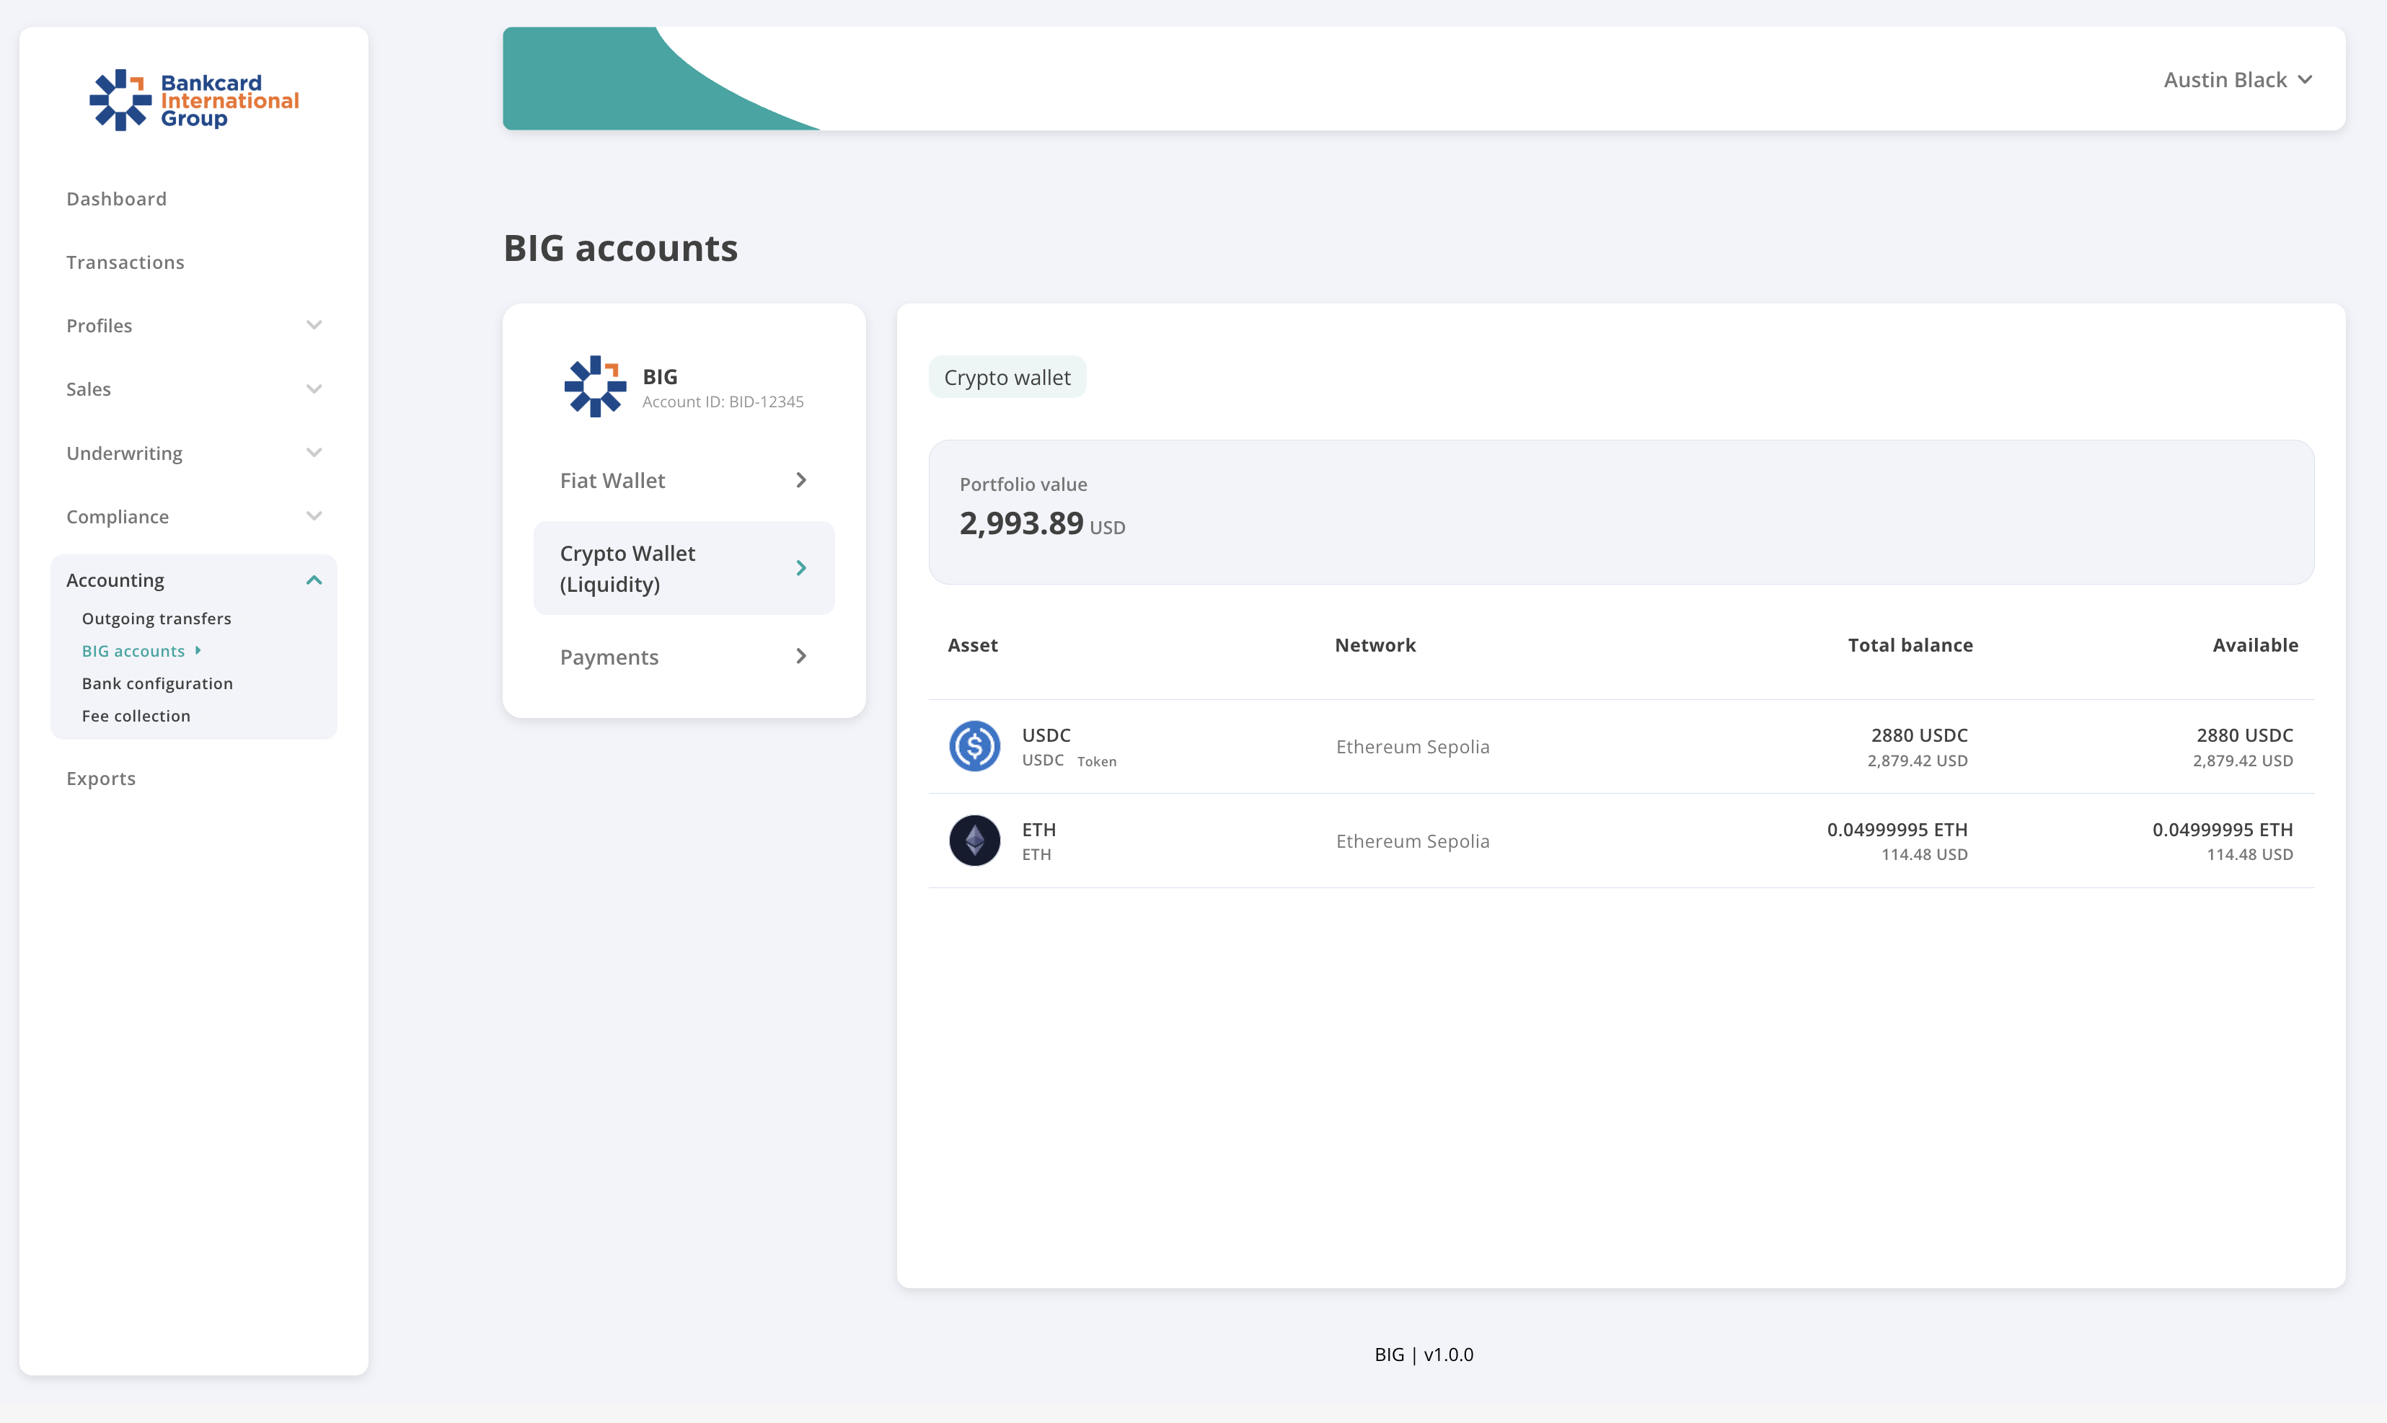The image size is (2387, 1423).
Task: Expand the Underwriting menu chevron
Action: click(314, 453)
